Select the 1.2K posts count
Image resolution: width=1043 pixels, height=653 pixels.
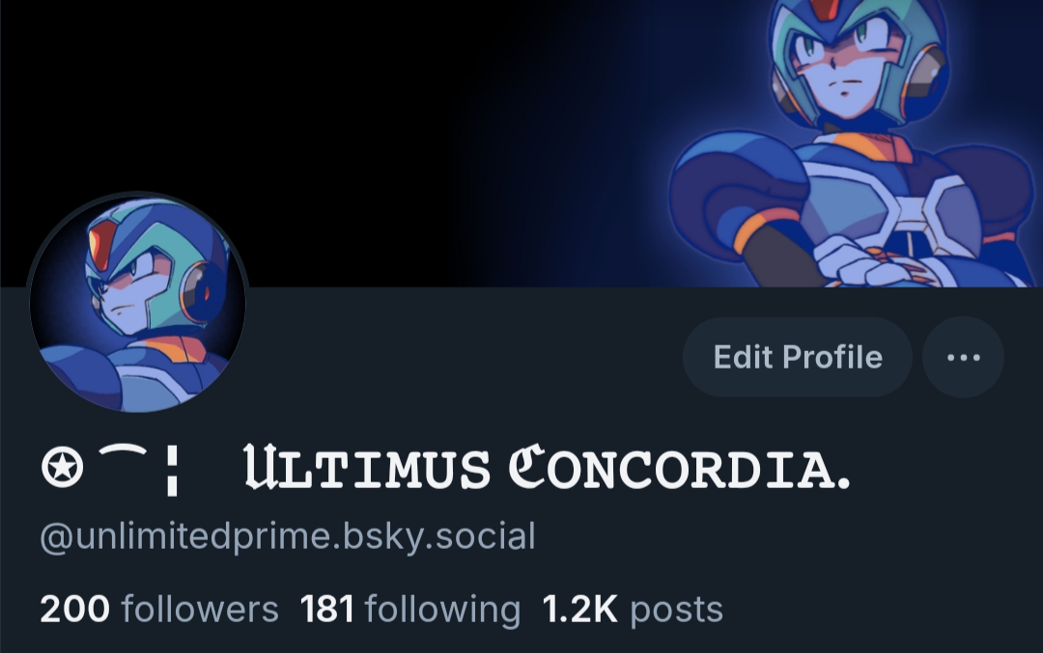point(633,610)
